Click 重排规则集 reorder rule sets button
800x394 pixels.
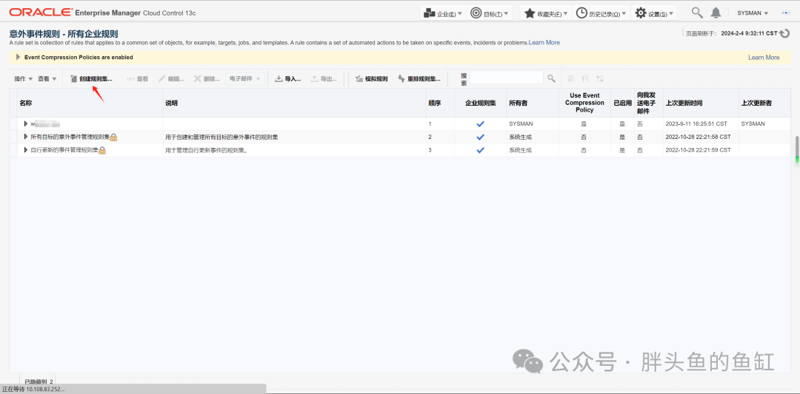pyautogui.click(x=419, y=79)
